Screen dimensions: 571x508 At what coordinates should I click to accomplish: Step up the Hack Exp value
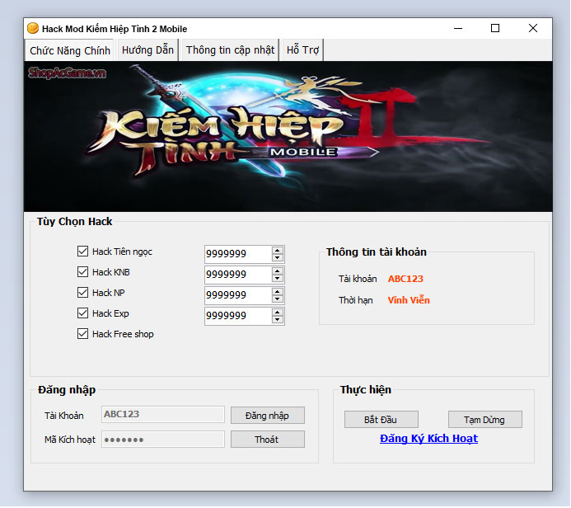[x=278, y=313]
